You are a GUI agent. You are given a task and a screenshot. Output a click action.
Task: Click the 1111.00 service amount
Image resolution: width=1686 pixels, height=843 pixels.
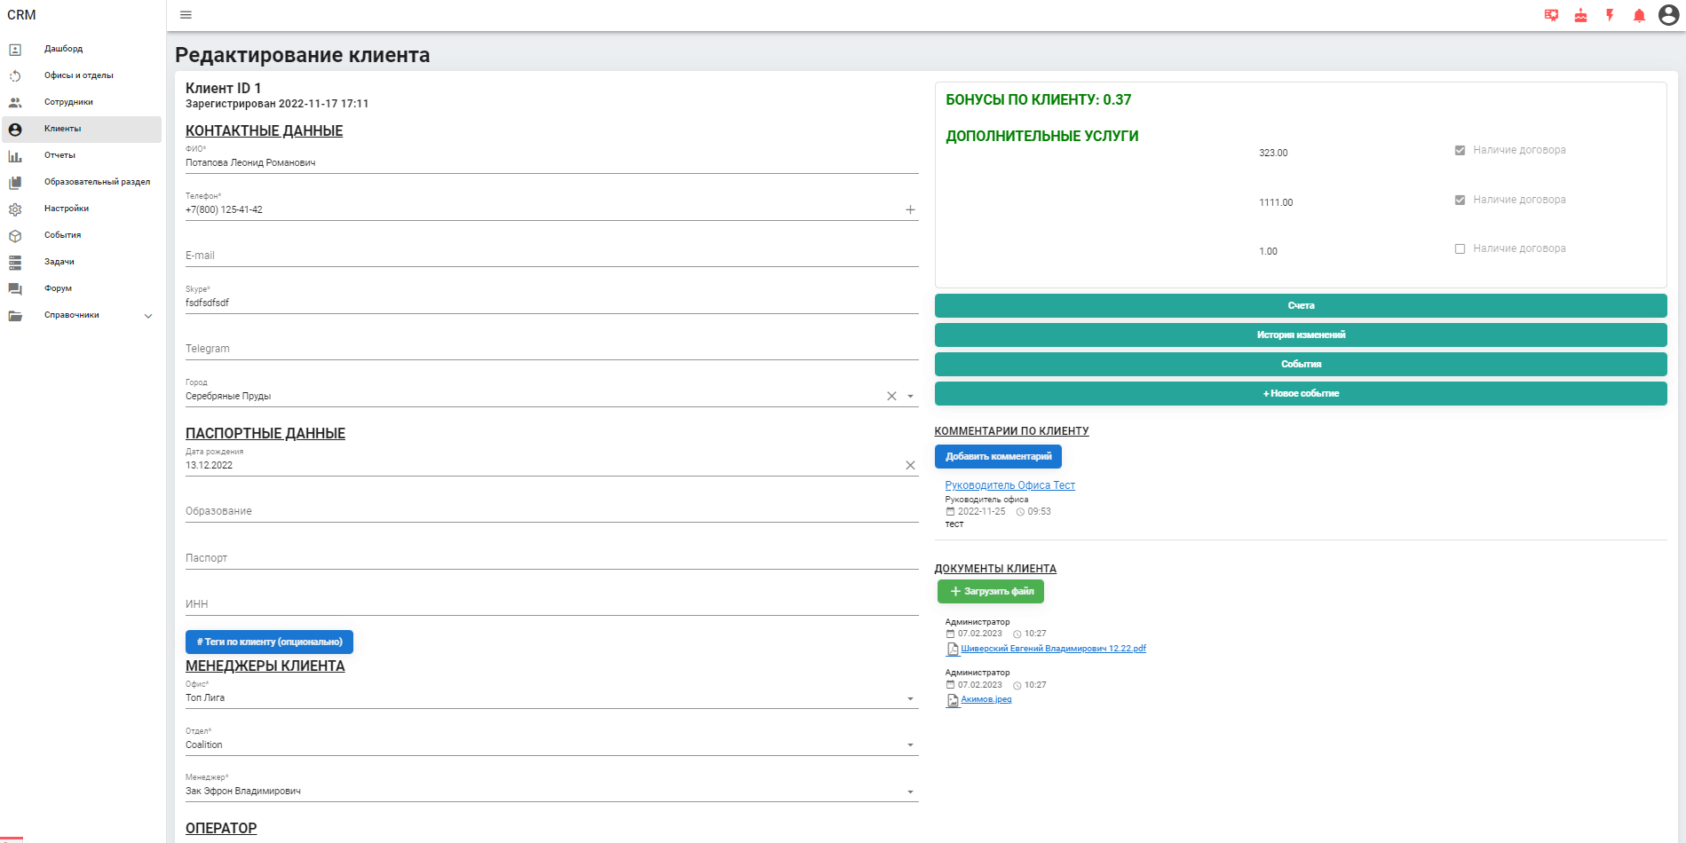click(1276, 202)
